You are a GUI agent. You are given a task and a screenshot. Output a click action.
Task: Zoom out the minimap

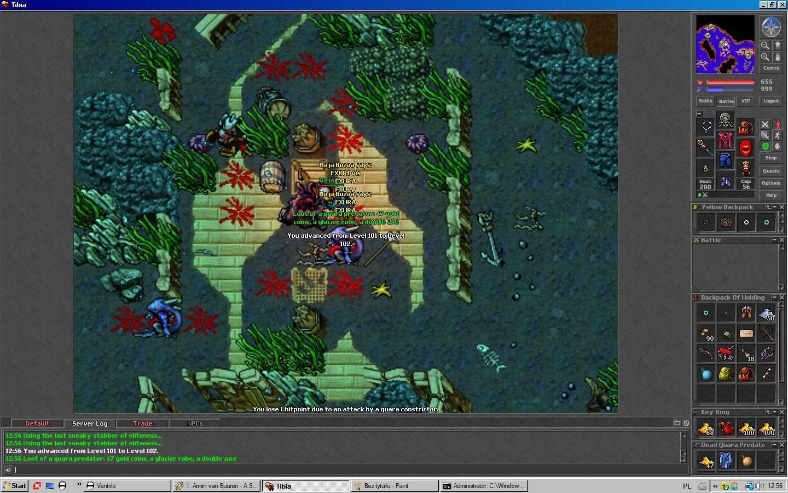pos(765,45)
